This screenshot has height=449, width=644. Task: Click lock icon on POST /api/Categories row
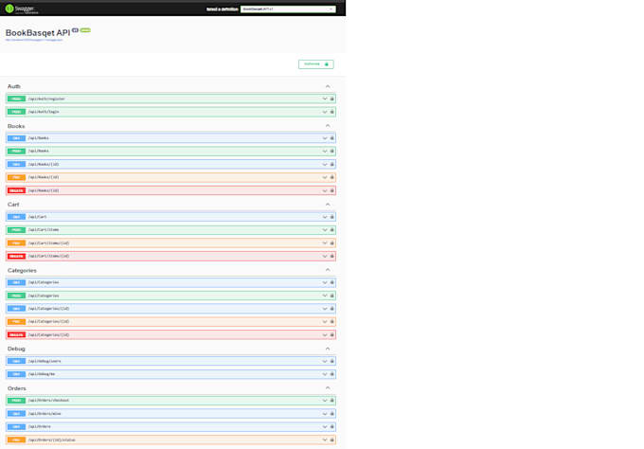pos(331,296)
